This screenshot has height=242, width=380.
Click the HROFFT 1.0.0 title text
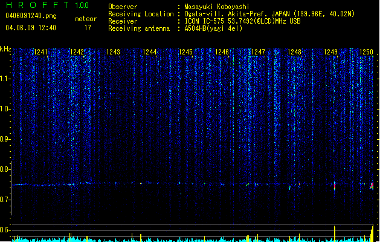[x=48, y=5]
